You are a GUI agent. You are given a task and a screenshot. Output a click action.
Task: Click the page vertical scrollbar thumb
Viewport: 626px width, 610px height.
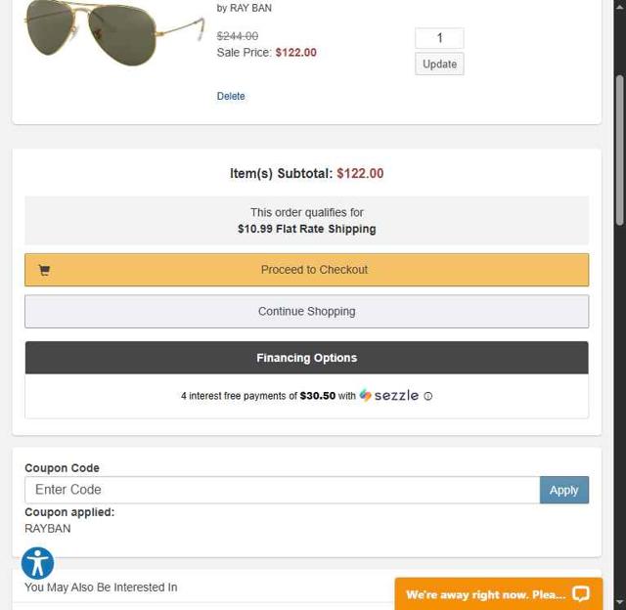click(x=620, y=147)
